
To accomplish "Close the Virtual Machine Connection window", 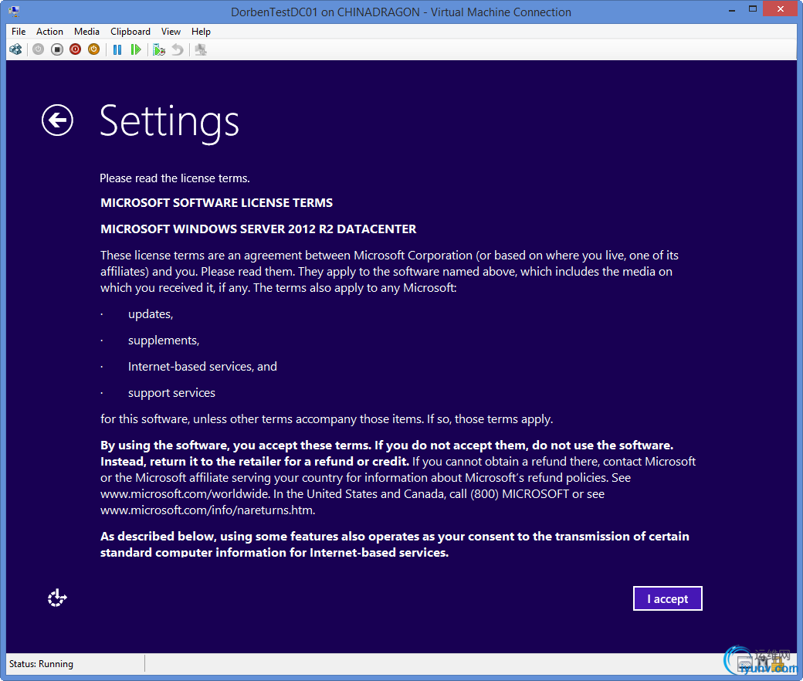I will click(x=781, y=8).
